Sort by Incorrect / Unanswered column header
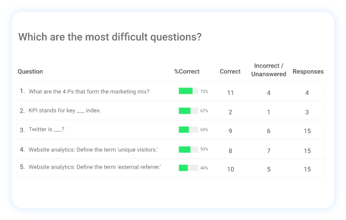The width and height of the screenshot is (346, 220). click(x=268, y=70)
